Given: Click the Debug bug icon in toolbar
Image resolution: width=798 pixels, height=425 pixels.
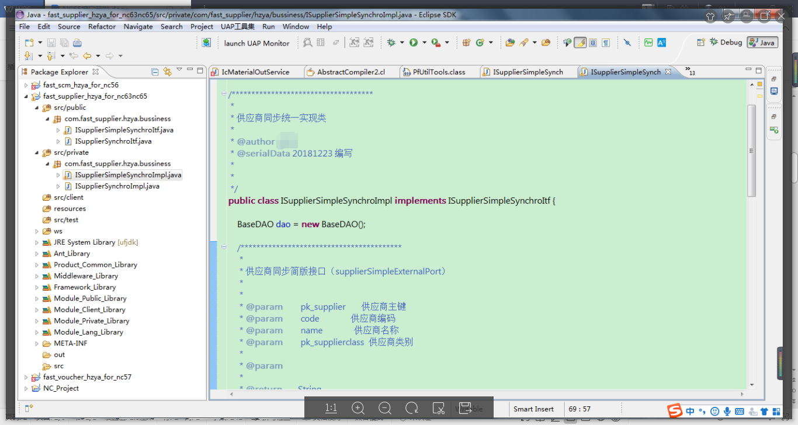Looking at the screenshot, I should pyautogui.click(x=391, y=43).
